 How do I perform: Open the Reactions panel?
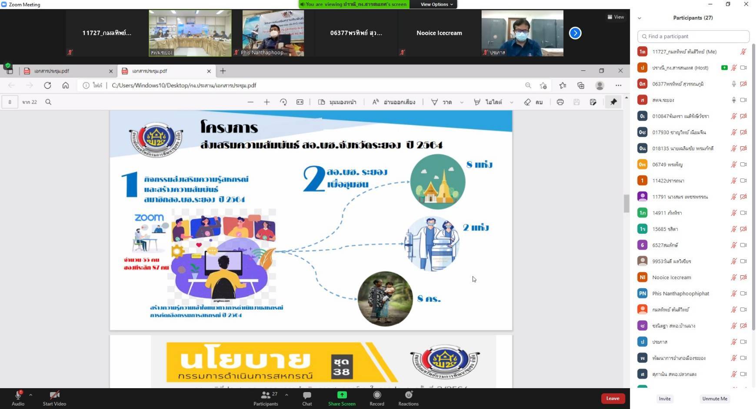click(408, 395)
